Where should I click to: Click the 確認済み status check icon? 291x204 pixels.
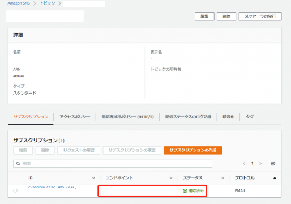pos(185,191)
